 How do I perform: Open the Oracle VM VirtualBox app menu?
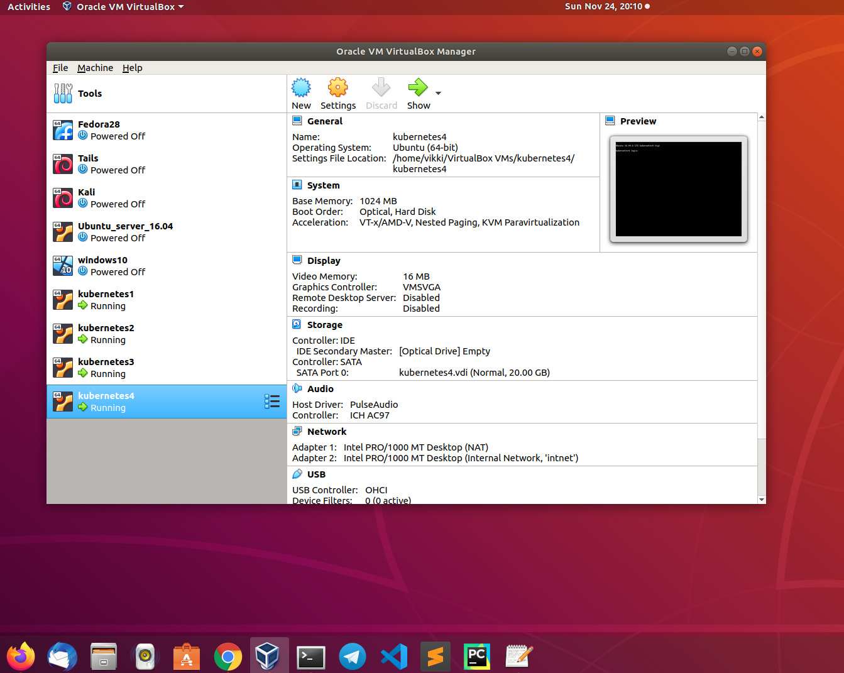tap(123, 6)
